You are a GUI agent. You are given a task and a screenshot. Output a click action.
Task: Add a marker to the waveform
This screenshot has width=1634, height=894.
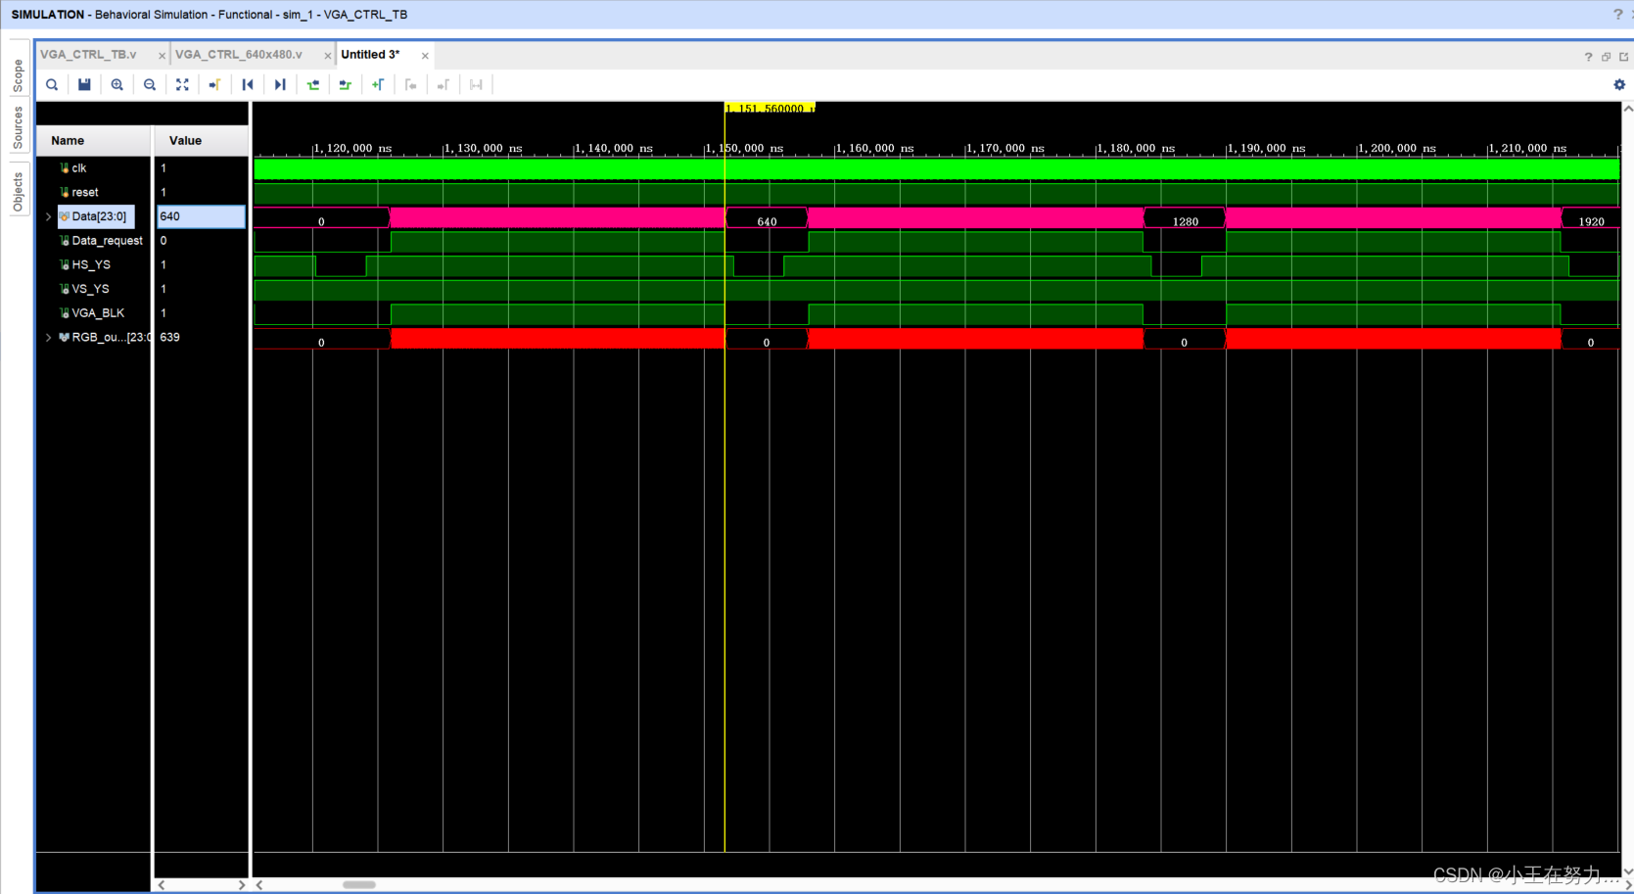pyautogui.click(x=378, y=85)
